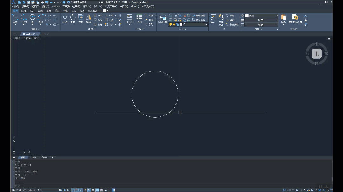Screen dimensions: 343x192
Task: Open the Layer Properties manager
Action: pyautogui.click(x=162, y=17)
